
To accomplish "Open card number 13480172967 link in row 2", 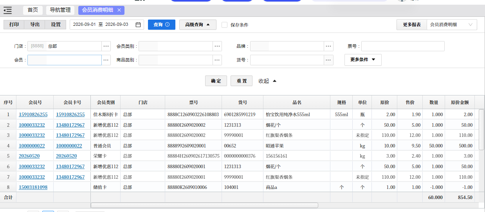I will click(70, 125).
